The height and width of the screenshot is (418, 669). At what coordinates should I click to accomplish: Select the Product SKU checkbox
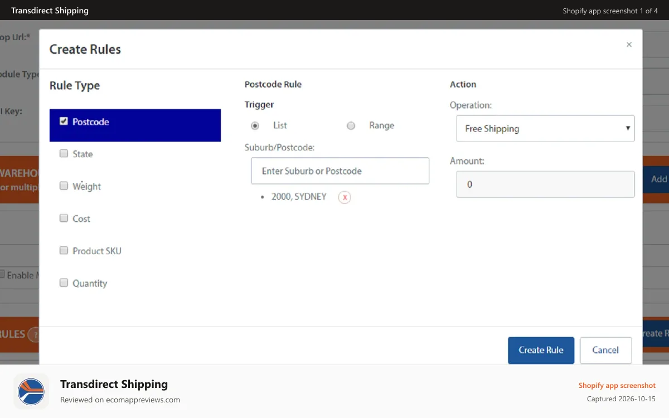[x=64, y=250]
